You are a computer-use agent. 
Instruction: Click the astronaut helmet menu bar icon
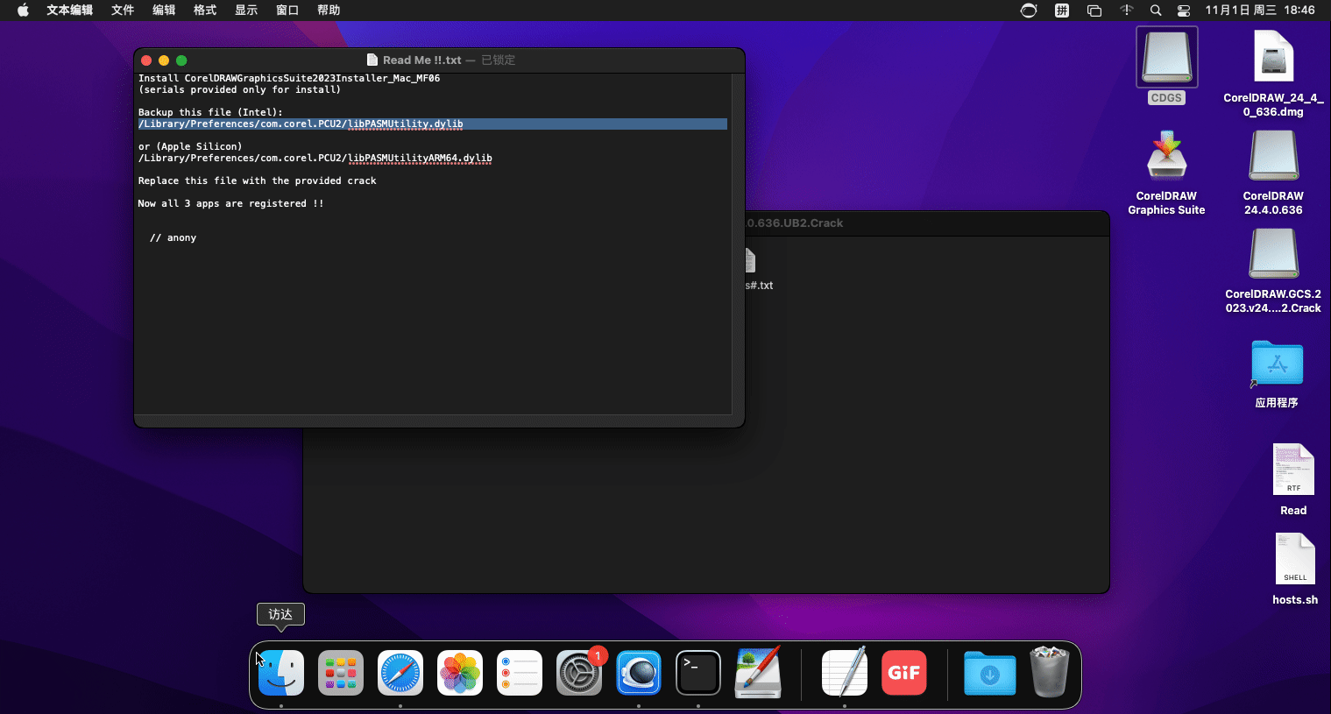coord(1029,11)
